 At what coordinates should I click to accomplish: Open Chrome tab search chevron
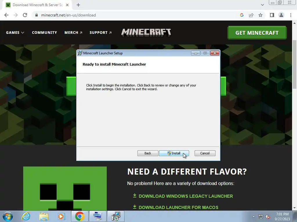pos(262,5)
